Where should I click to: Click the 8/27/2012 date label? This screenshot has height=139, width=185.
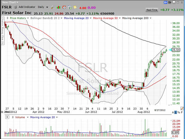pyautogui.click(x=160, y=110)
